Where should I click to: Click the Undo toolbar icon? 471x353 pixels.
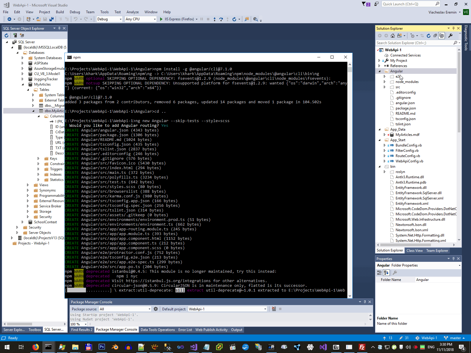point(76,19)
